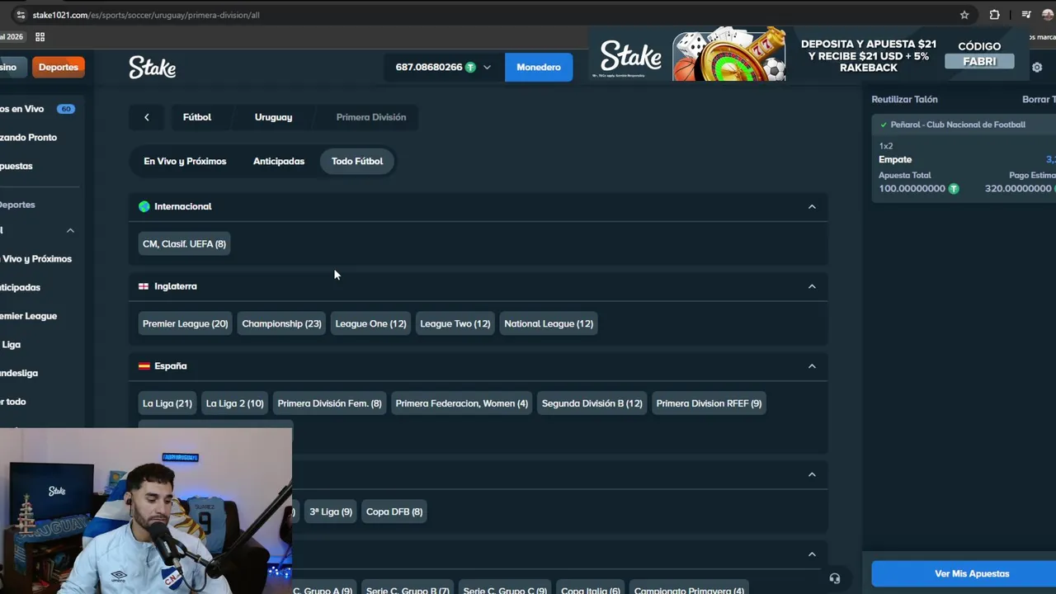Open Premier League (20)
1056x594 pixels.
185,323
